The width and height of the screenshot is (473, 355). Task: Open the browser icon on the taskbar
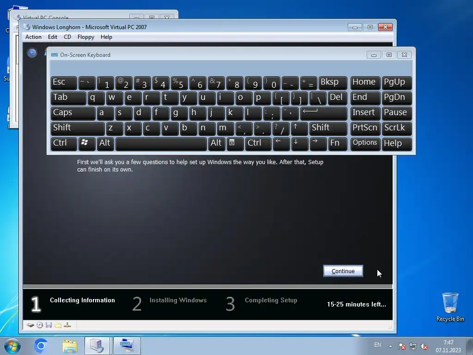[41, 346]
